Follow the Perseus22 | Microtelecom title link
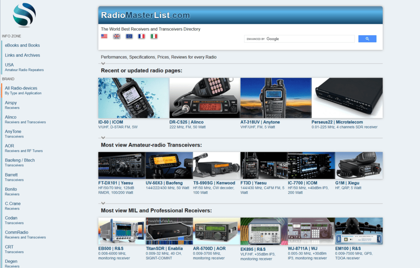 coord(337,122)
